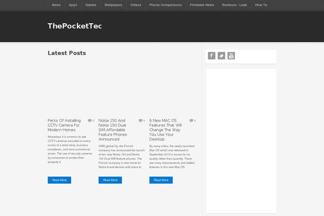Open 'Nokia 150 And Nokia 150 Dual SIM' title
The image size is (324, 216).
[113, 130]
